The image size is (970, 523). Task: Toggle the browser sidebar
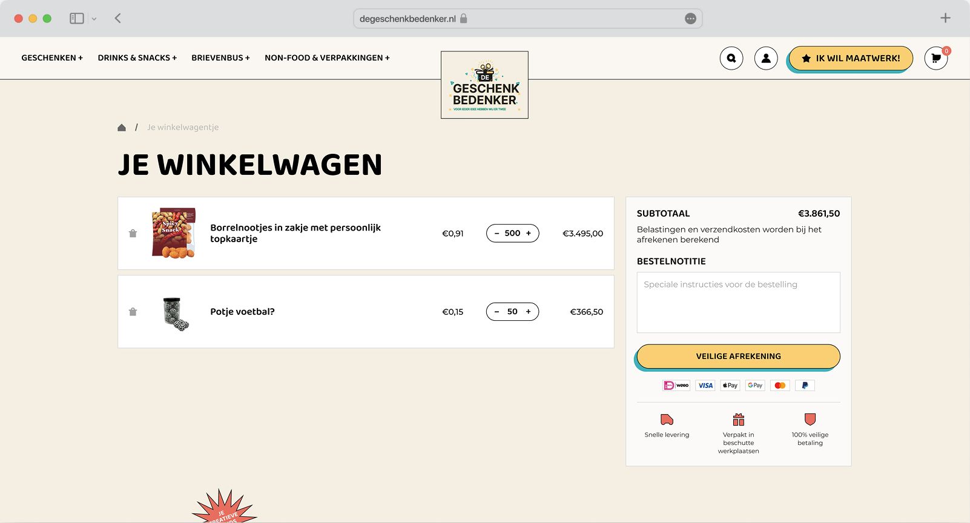[77, 18]
